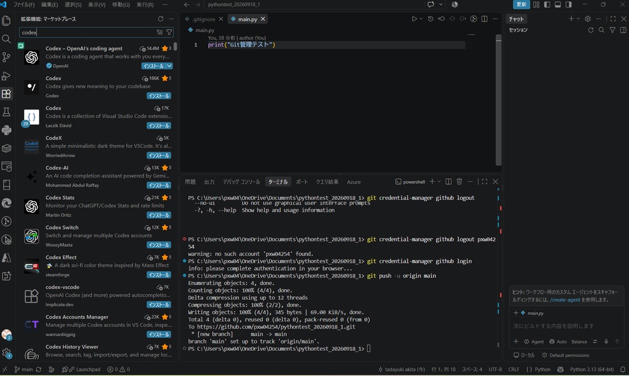629x376 pixels.
Task: Open new terminal profile dropdown arrow
Action: tap(439, 182)
